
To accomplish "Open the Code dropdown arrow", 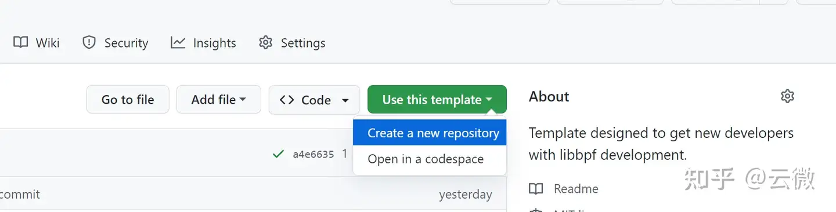I will (x=345, y=100).
